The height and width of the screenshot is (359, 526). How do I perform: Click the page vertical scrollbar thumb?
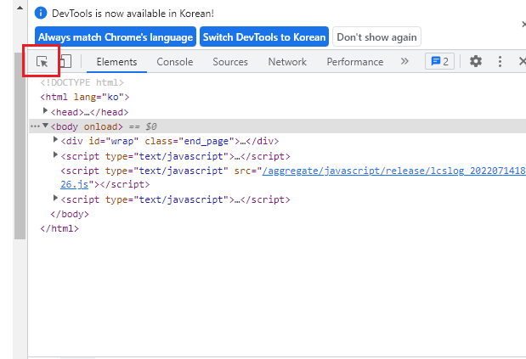[20, 146]
